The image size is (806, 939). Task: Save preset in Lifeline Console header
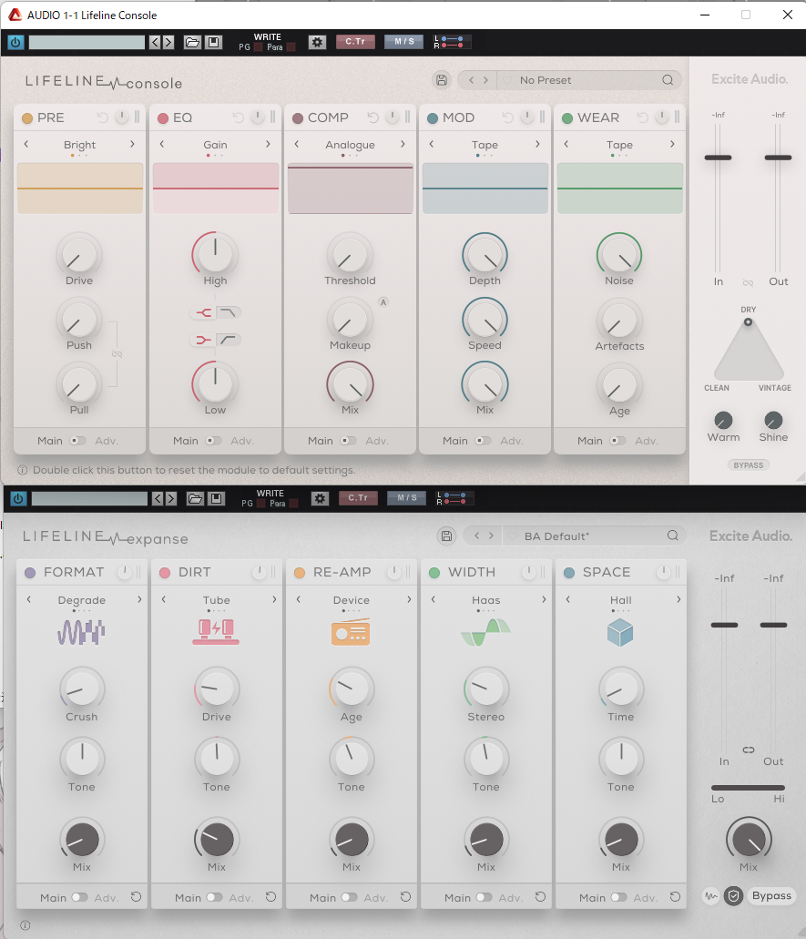click(442, 80)
